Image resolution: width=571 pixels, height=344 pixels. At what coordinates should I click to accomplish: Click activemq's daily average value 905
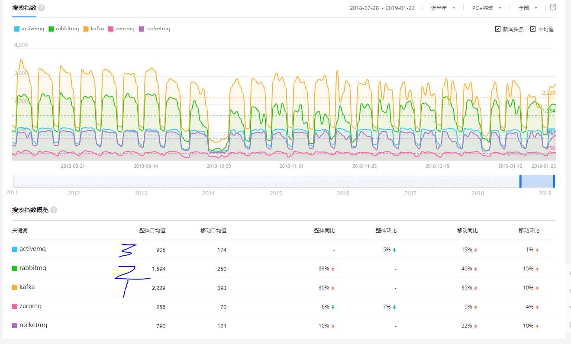[161, 250]
